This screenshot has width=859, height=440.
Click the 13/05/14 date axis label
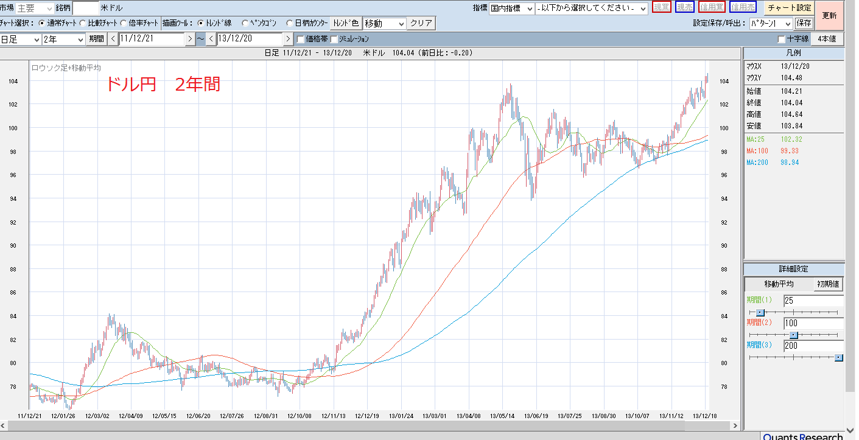502,416
